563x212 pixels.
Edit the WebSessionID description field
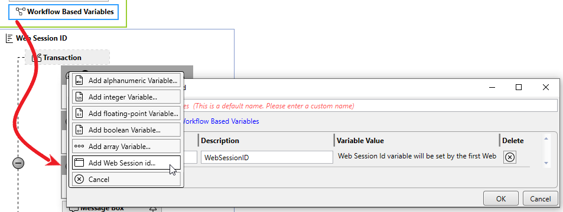coord(267,157)
